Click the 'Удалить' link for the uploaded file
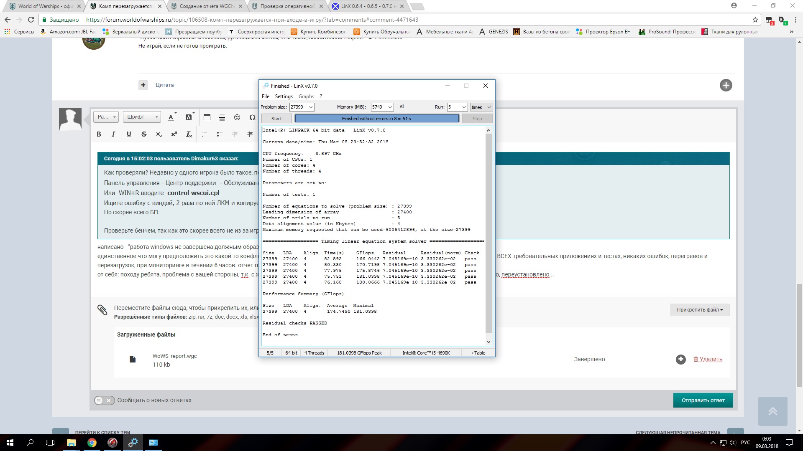Viewport: 803px width, 451px height. (708, 359)
